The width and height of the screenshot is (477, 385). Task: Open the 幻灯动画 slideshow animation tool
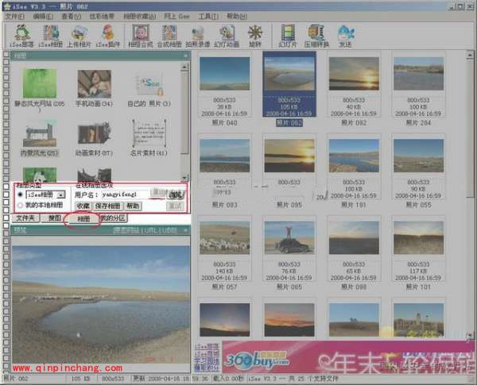click(227, 36)
